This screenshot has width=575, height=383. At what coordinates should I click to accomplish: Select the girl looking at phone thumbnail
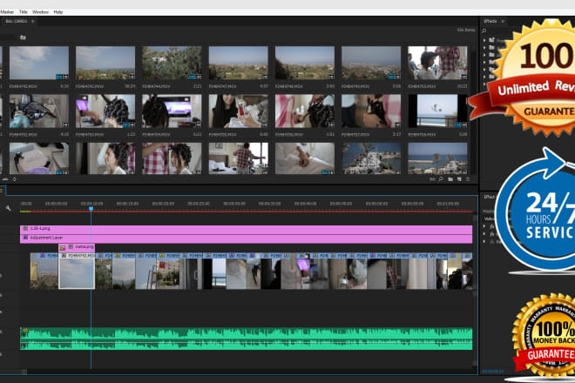click(239, 111)
